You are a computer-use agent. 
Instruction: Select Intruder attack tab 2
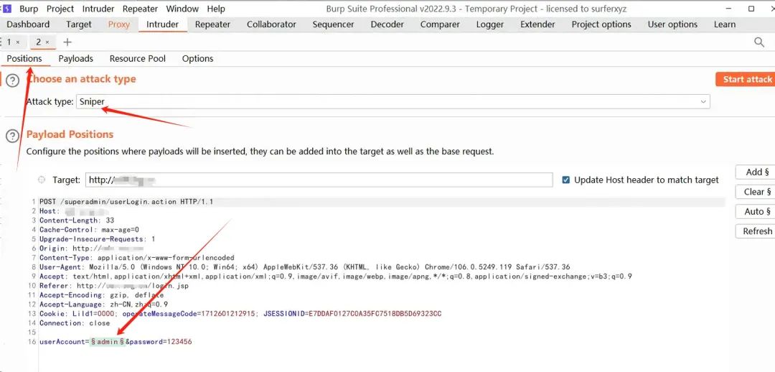coord(39,42)
